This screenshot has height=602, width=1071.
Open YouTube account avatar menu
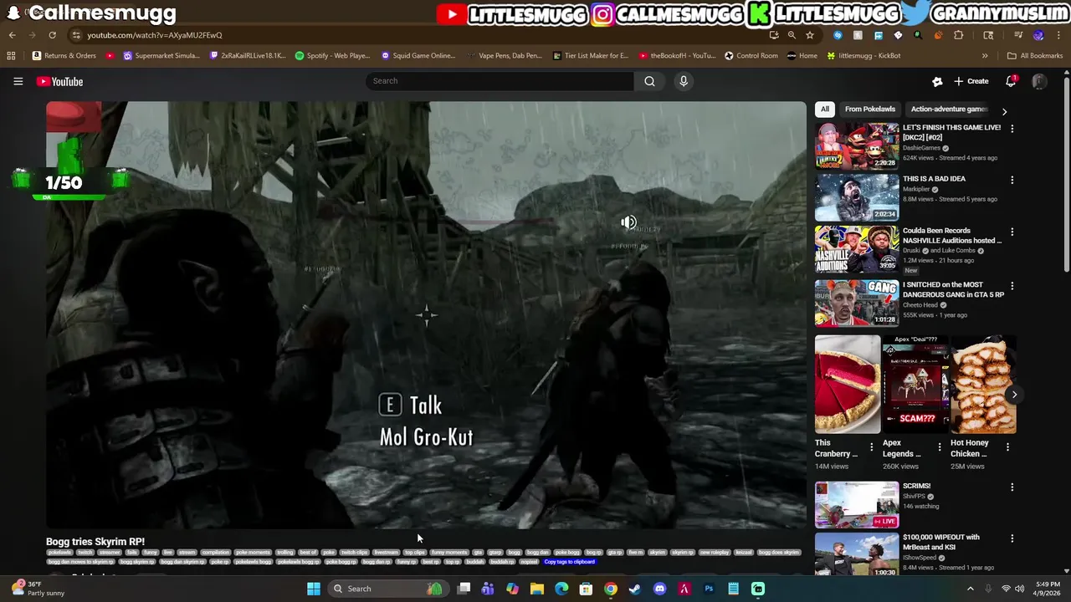tap(1039, 81)
